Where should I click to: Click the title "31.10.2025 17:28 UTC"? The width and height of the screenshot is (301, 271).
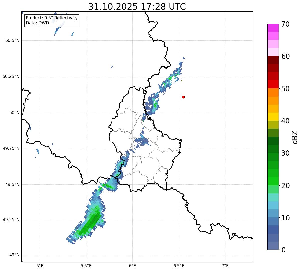pos(137,7)
